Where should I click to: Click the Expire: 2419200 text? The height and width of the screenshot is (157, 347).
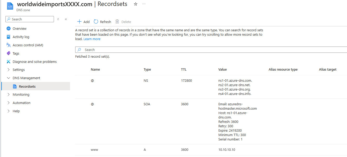230,131
